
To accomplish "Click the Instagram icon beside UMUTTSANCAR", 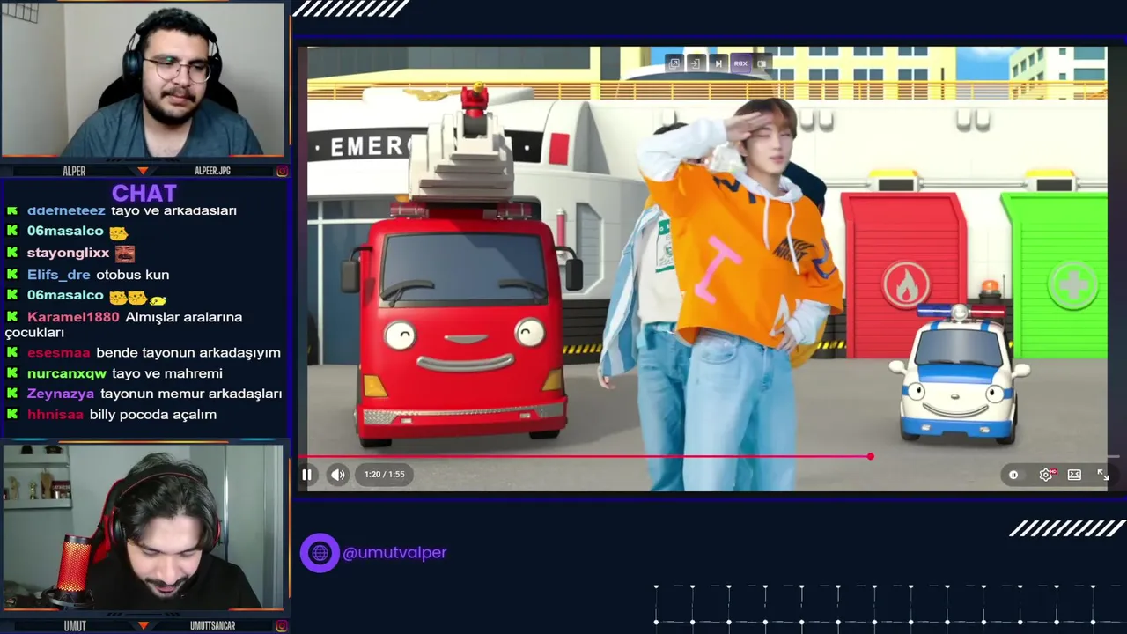I will click(282, 626).
